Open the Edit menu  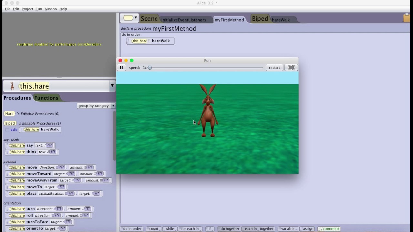pyautogui.click(x=16, y=9)
